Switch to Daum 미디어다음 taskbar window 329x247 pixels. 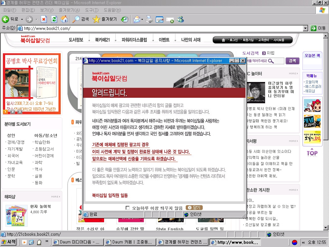coord(78,242)
